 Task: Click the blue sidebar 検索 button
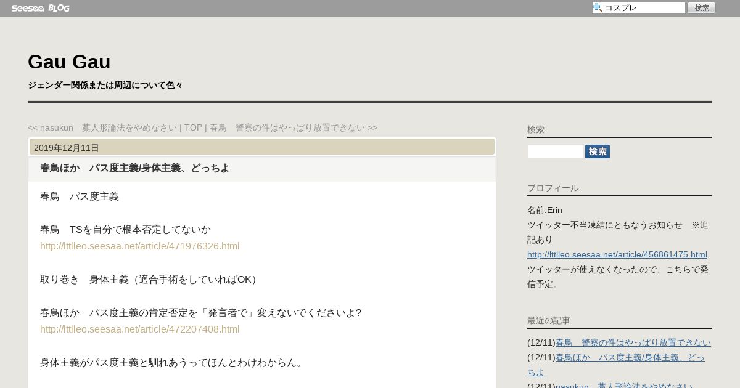pyautogui.click(x=598, y=152)
